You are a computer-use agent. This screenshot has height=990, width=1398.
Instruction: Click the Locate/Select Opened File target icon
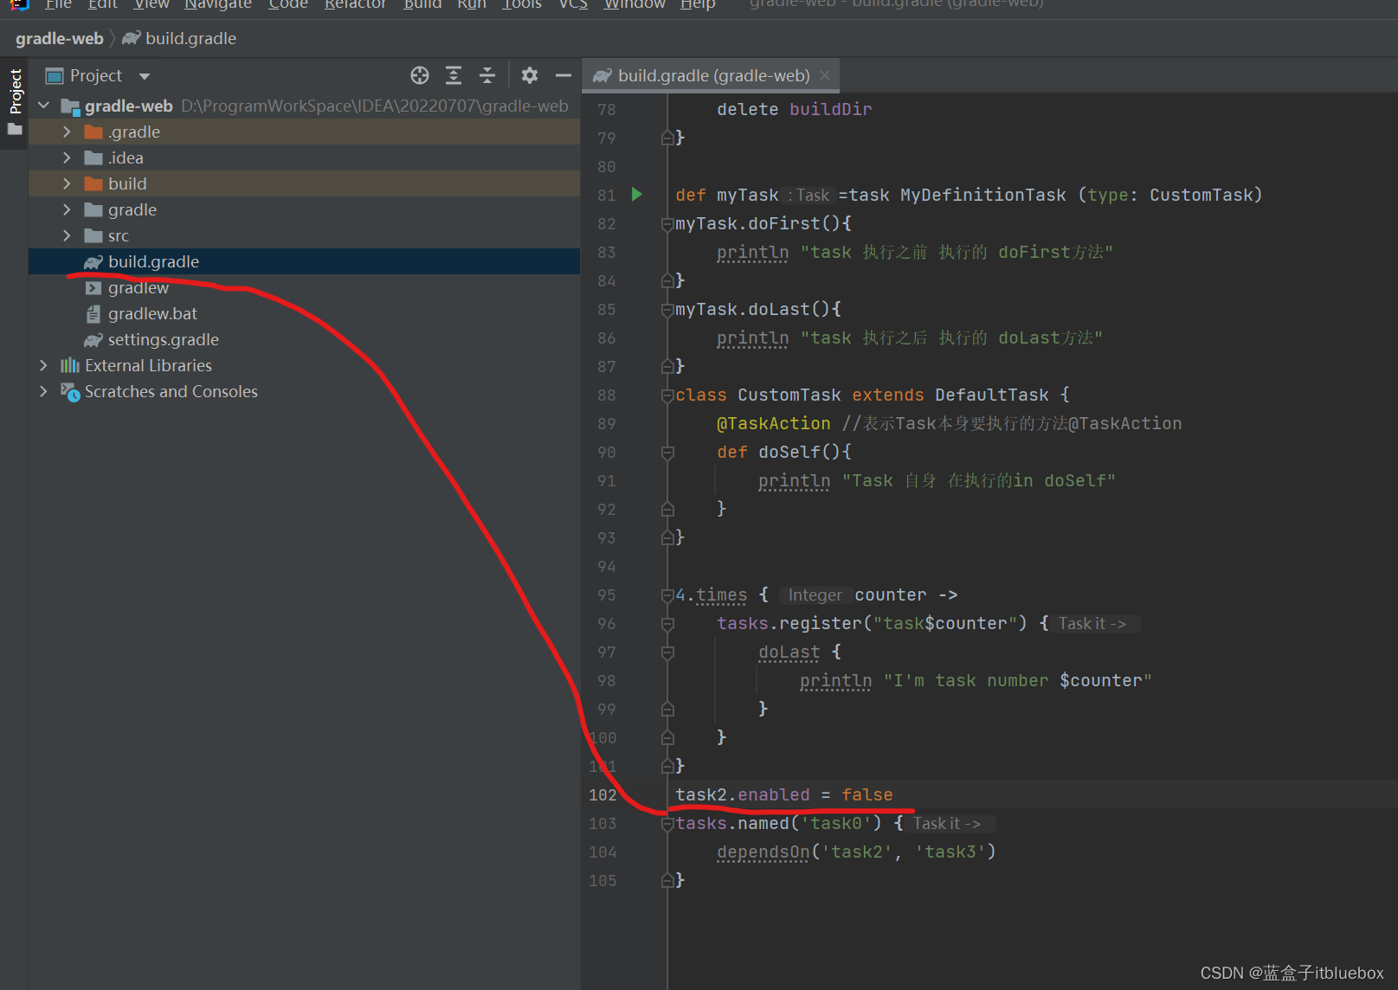pos(420,75)
